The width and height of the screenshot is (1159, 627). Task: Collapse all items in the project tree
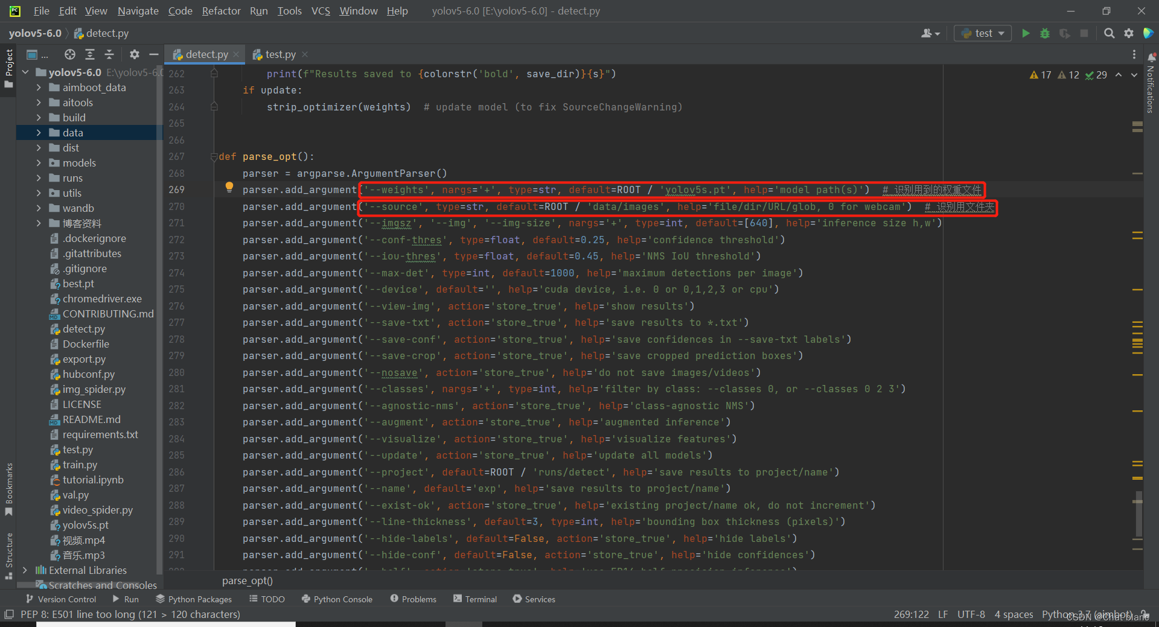click(x=109, y=54)
